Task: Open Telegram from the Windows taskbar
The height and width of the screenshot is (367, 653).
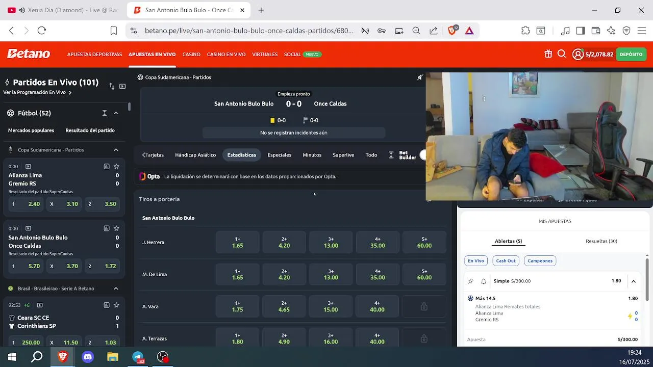Action: coord(138,357)
